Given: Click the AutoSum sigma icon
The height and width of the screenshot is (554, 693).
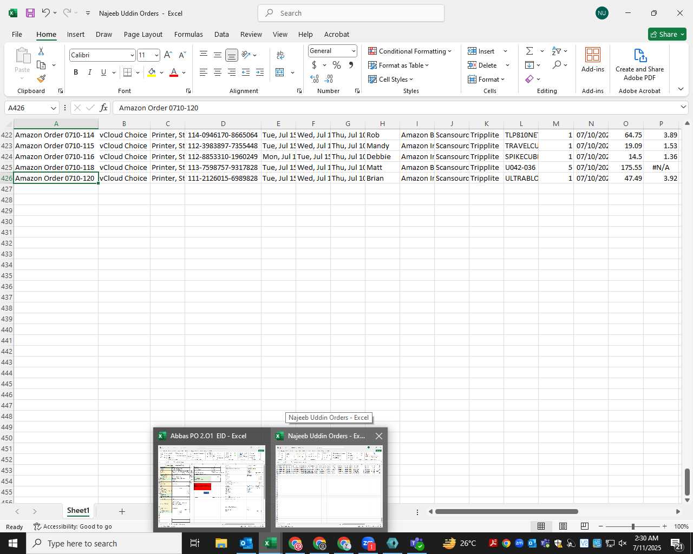Looking at the screenshot, I should tap(529, 51).
